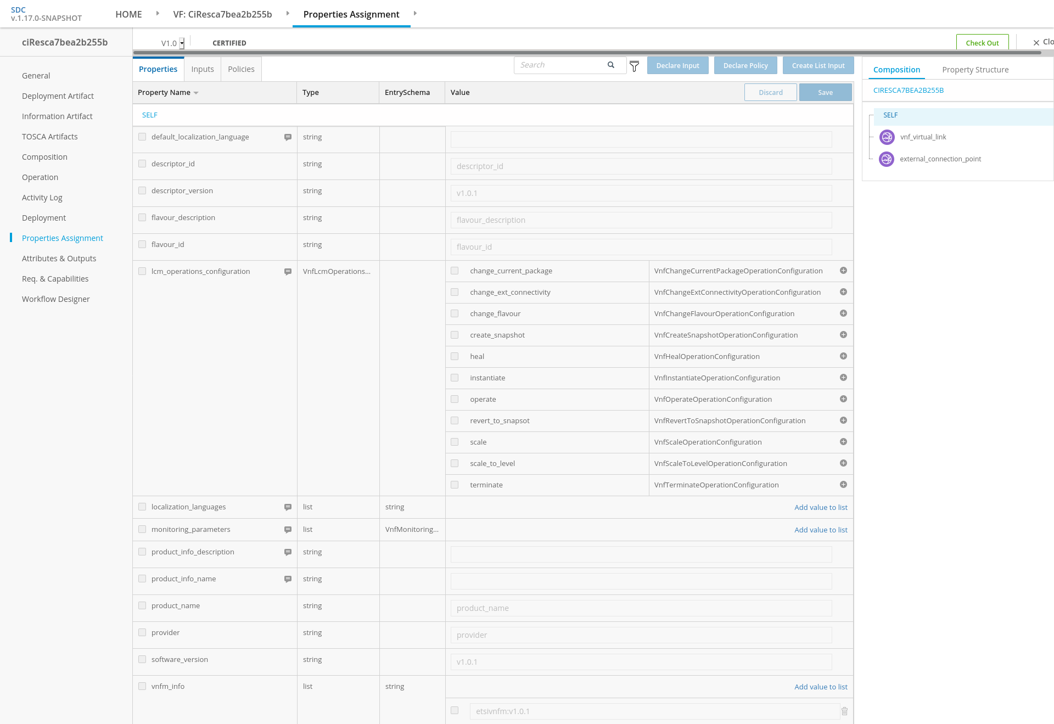Screen dimensions: 1054x724
Task: Check the lcm_operations_configuration property
Action: (x=142, y=271)
